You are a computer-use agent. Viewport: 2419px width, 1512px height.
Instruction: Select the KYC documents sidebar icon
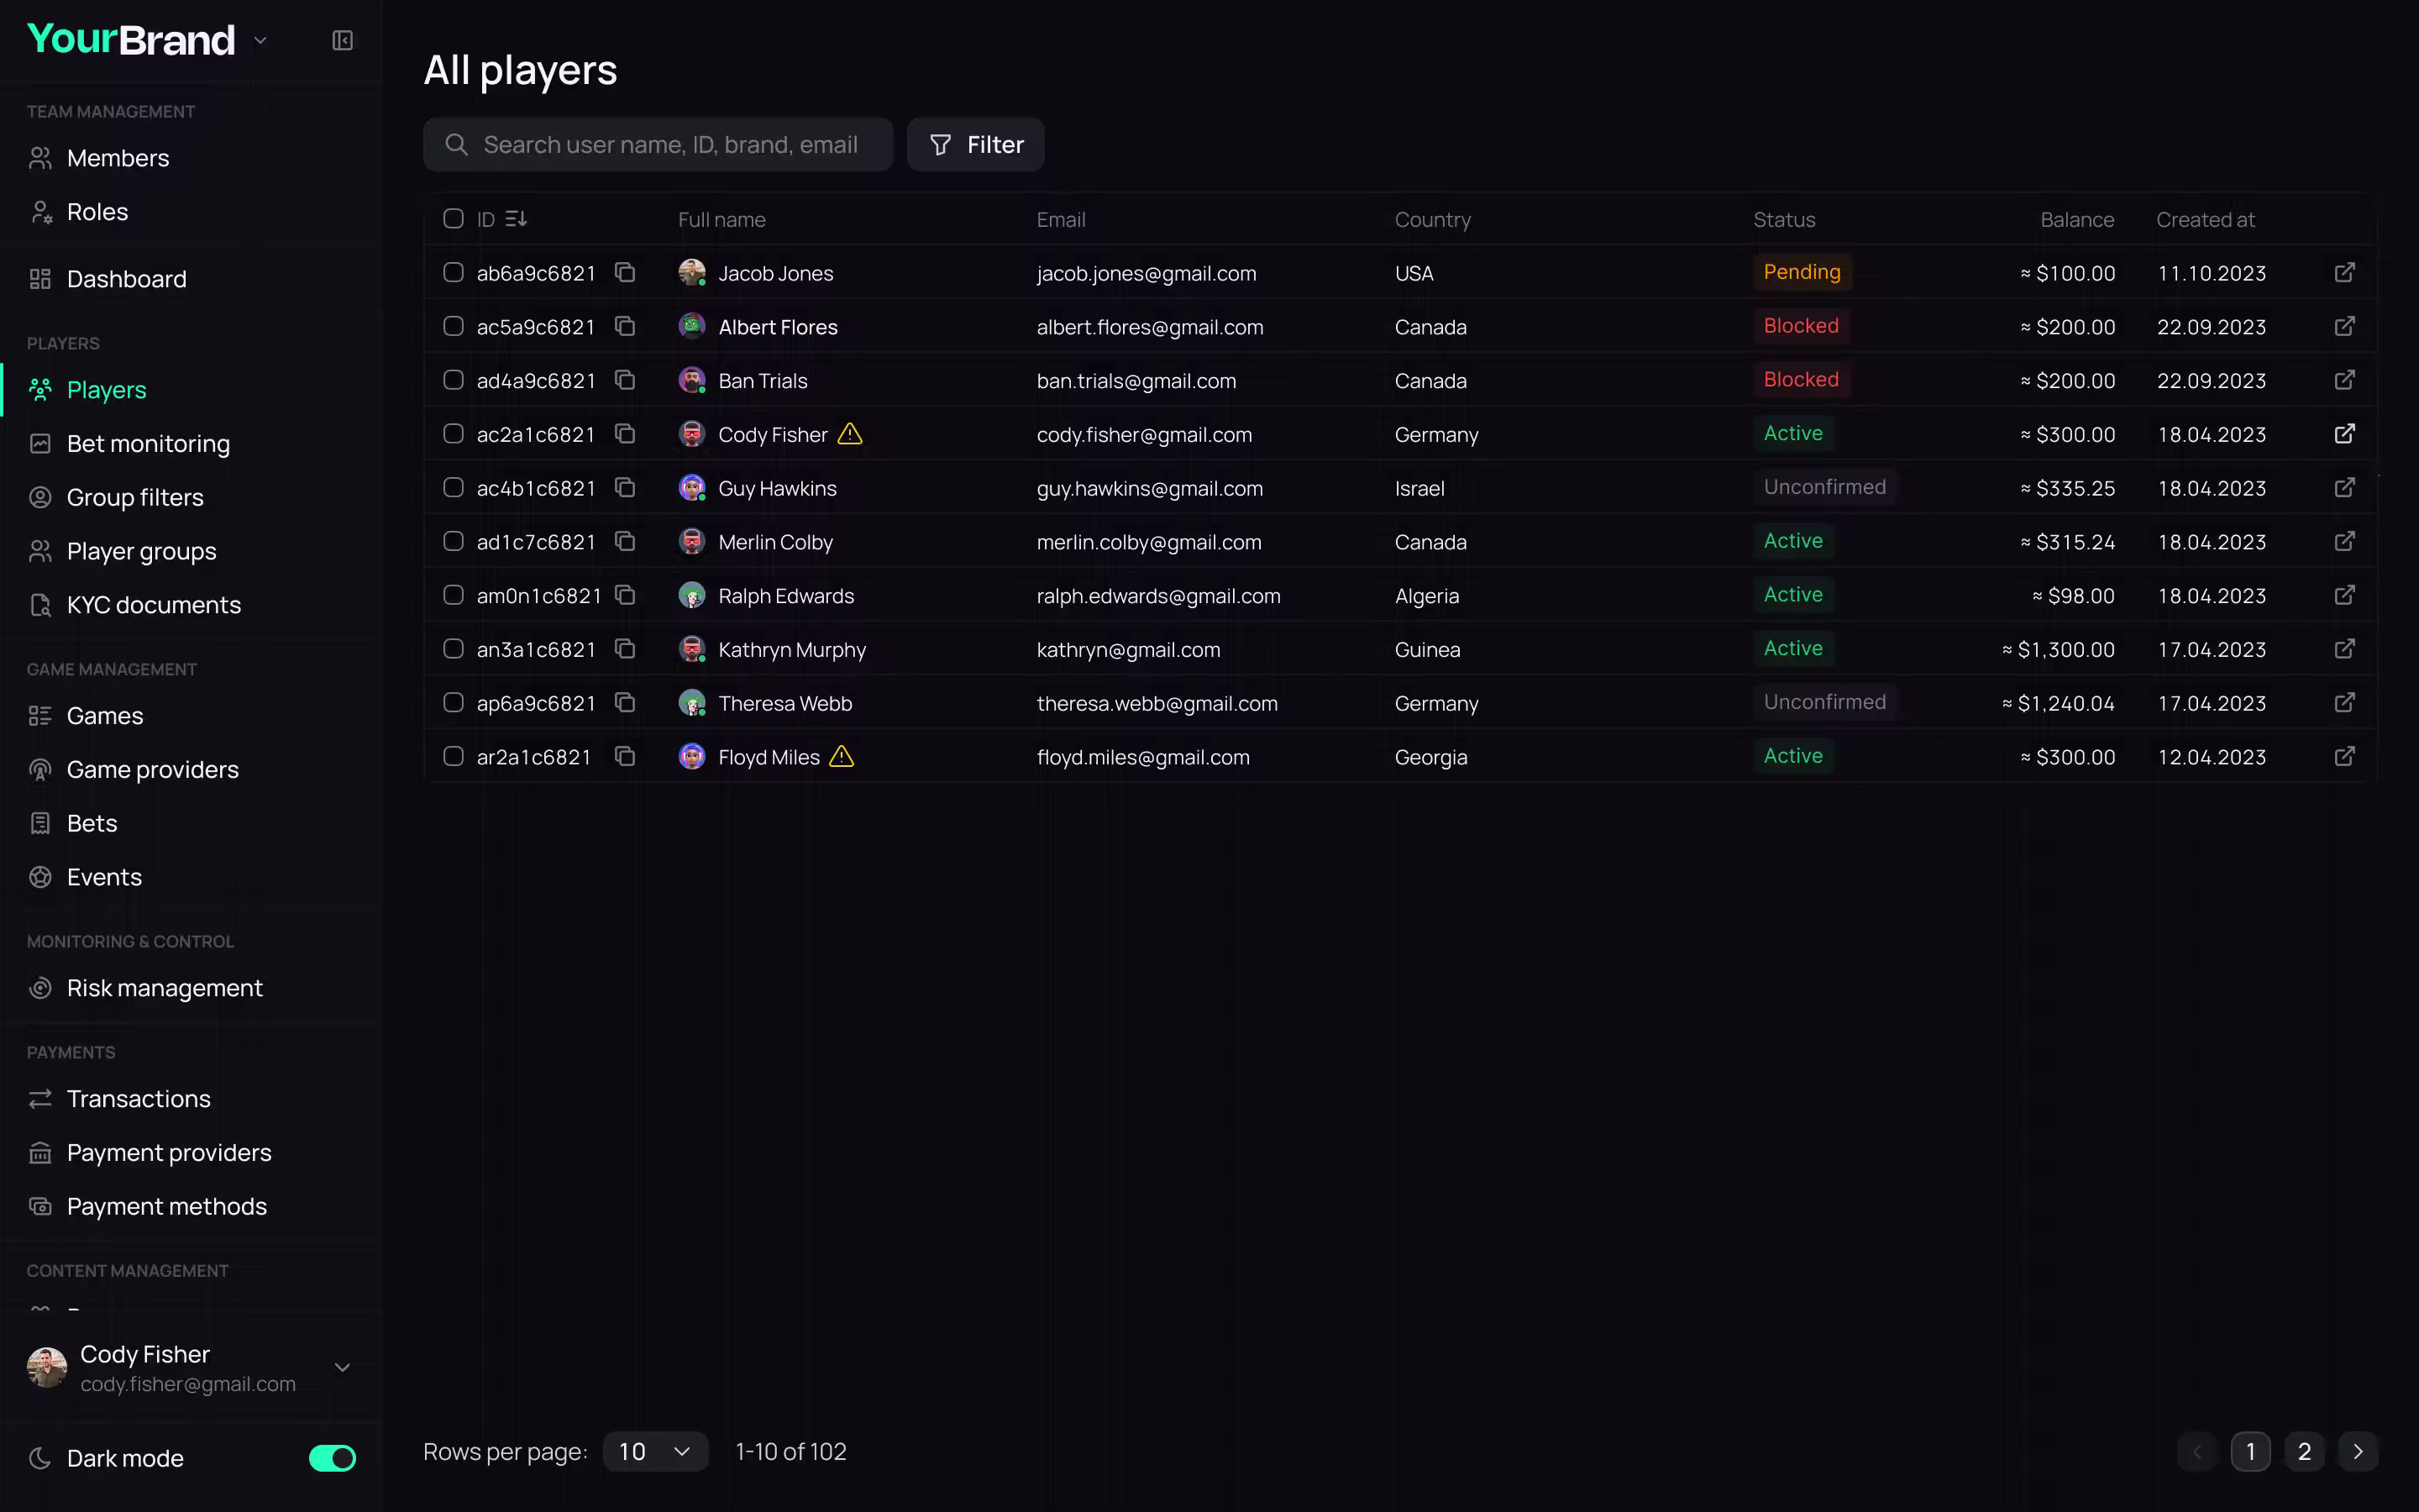40,604
